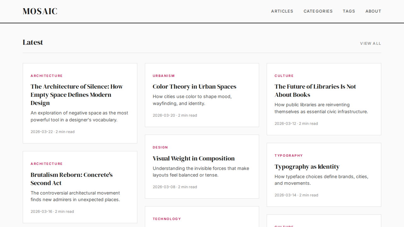Image resolution: width=404 pixels, height=227 pixels.
Task: Open the Categories nav item
Action: click(x=318, y=11)
